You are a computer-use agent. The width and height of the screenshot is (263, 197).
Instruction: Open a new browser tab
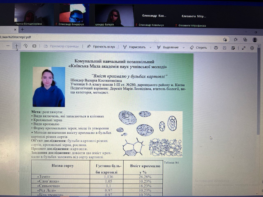tap(22, 30)
